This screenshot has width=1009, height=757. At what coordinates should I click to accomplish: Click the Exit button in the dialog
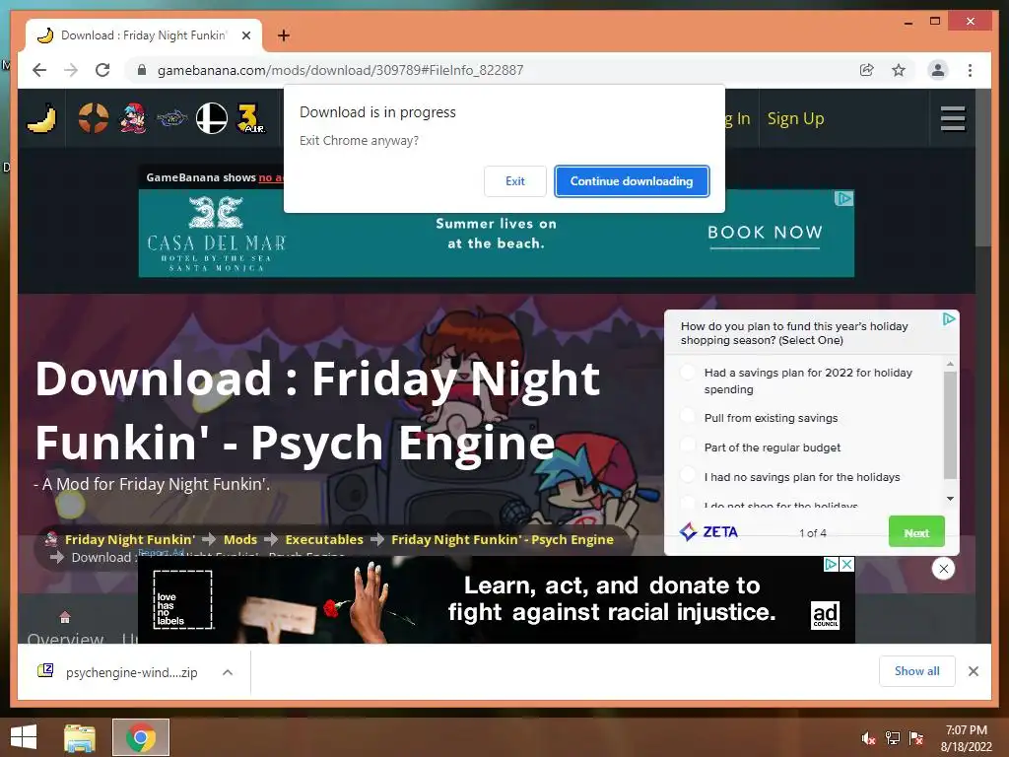point(514,181)
